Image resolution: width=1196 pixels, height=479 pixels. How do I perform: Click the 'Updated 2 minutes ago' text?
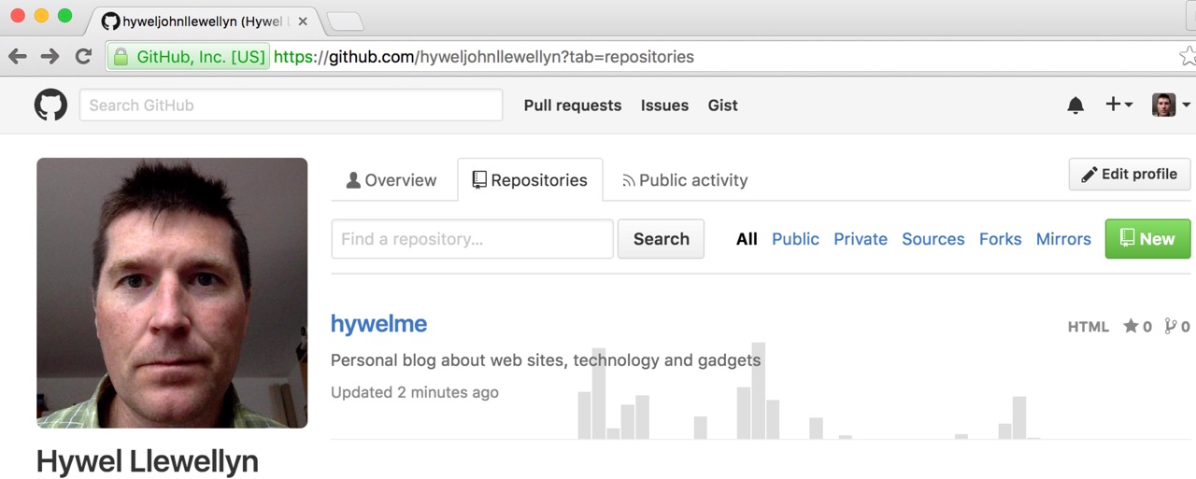[415, 392]
